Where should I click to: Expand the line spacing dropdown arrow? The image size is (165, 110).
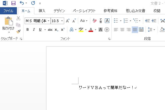click(154, 30)
